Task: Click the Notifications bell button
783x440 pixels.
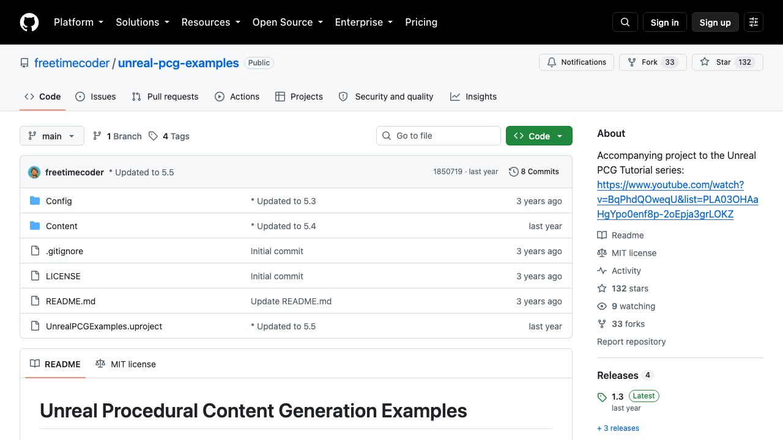Action: pos(576,62)
